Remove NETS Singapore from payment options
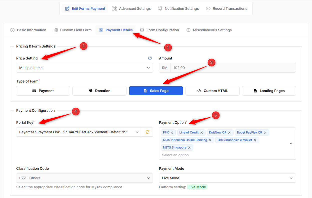 point(189,147)
